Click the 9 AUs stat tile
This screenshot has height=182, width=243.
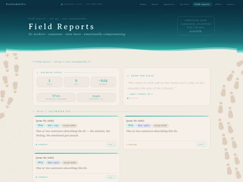[x=76, y=82]
